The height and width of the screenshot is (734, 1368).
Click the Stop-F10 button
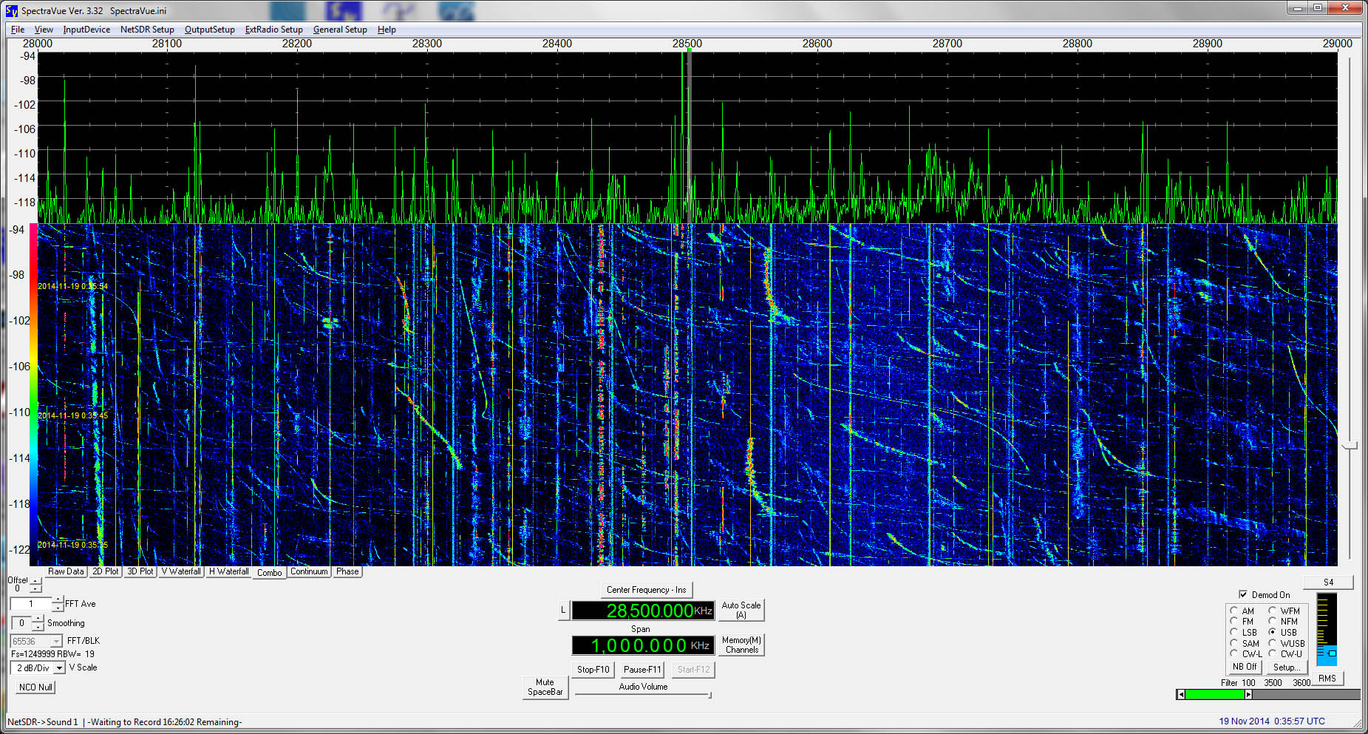(x=593, y=670)
